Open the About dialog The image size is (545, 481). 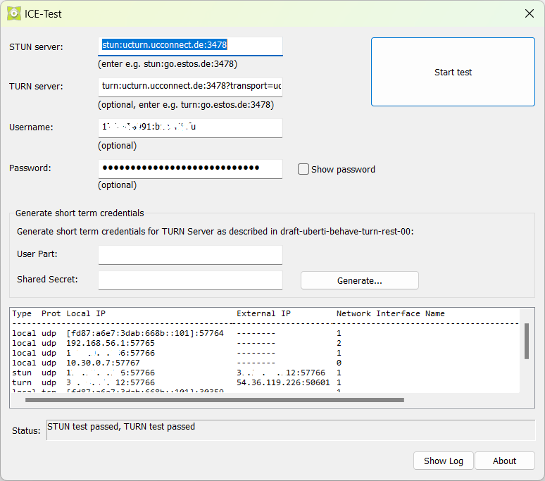504,461
